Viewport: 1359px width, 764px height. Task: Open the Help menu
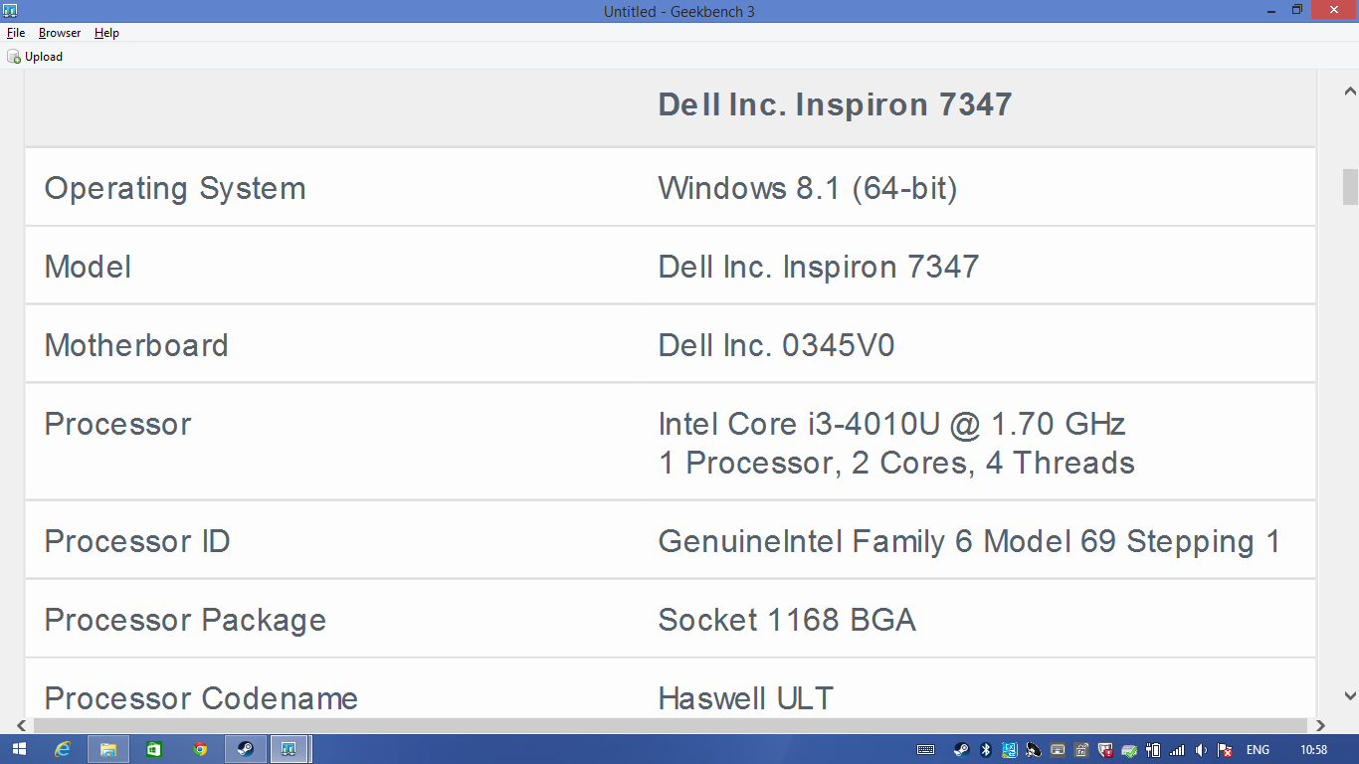pyautogui.click(x=106, y=33)
